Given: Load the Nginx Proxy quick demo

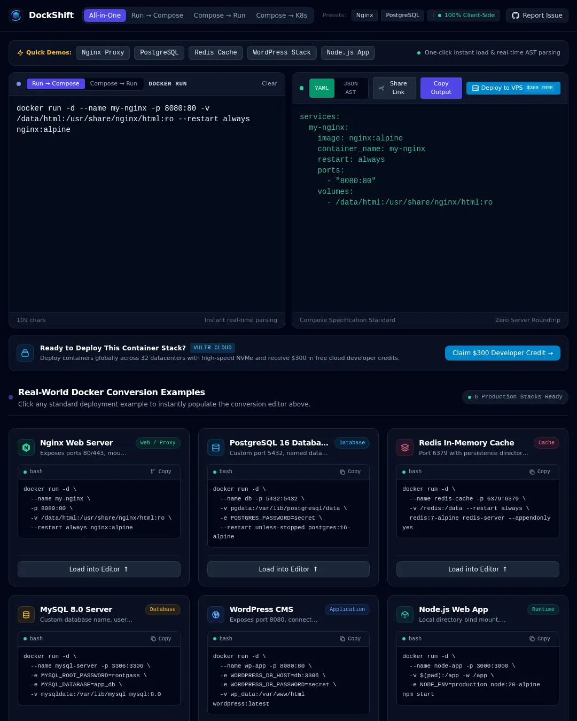Looking at the screenshot, I should [103, 53].
